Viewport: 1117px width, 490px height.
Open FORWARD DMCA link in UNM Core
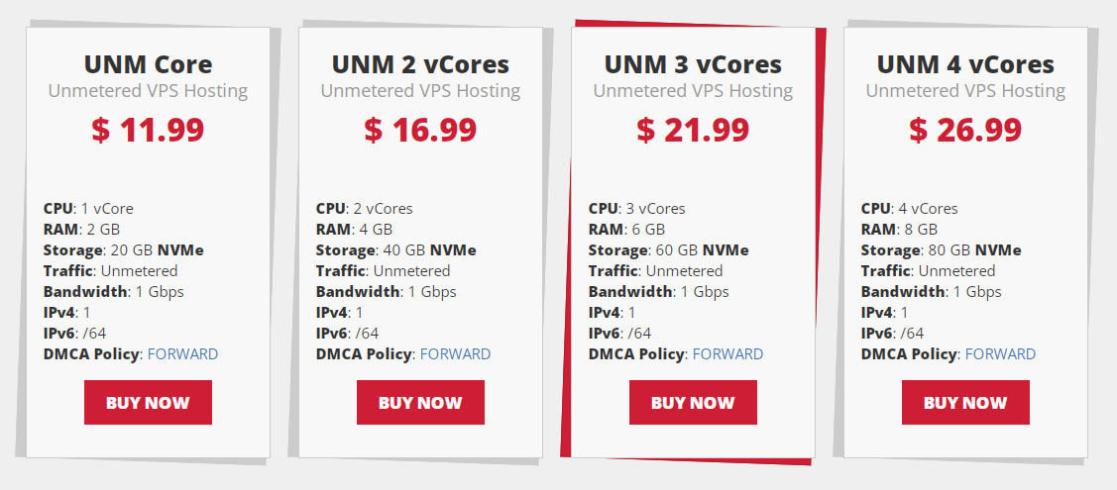click(182, 354)
